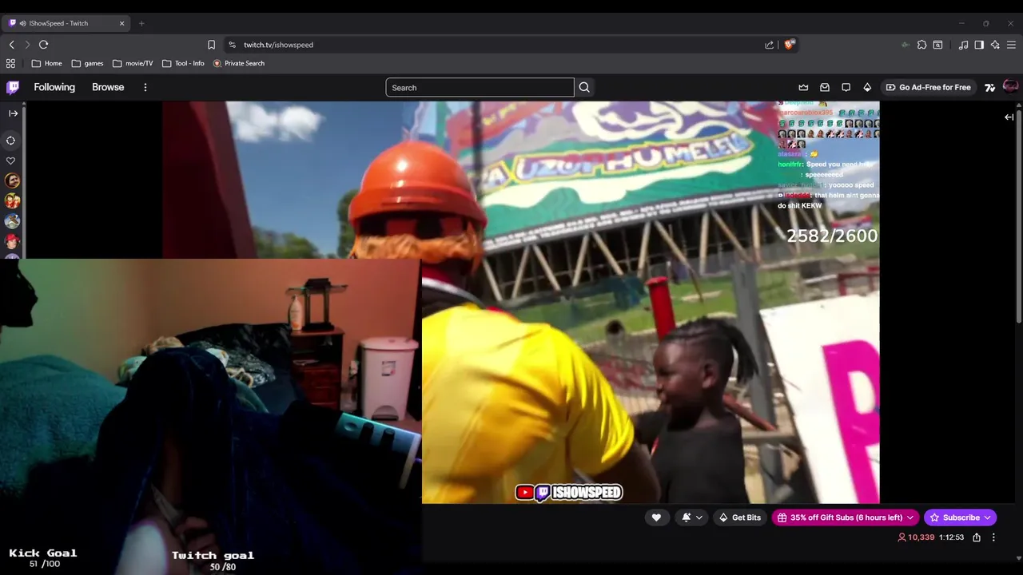Open notification bell dropdown under stream
1023x575 pixels.
coord(692,517)
